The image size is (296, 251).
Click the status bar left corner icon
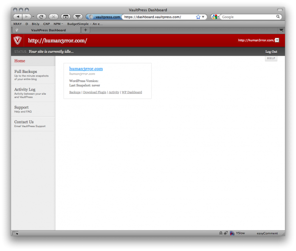(x=15, y=233)
